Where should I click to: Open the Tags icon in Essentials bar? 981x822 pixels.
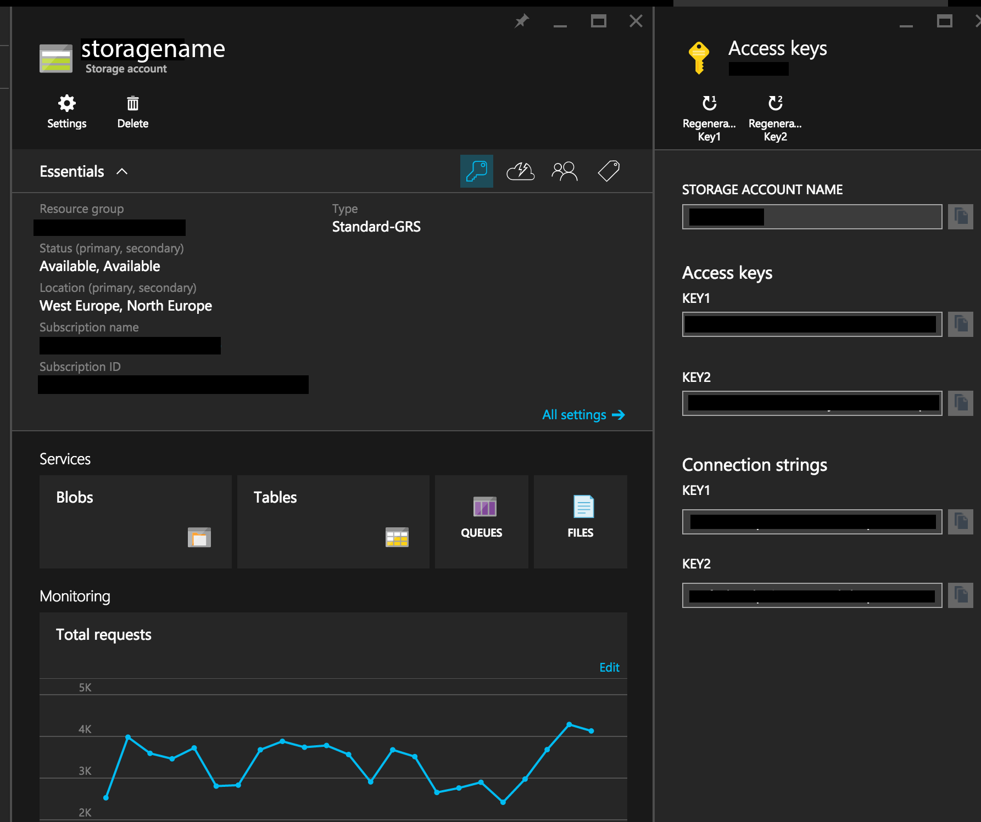coord(609,171)
